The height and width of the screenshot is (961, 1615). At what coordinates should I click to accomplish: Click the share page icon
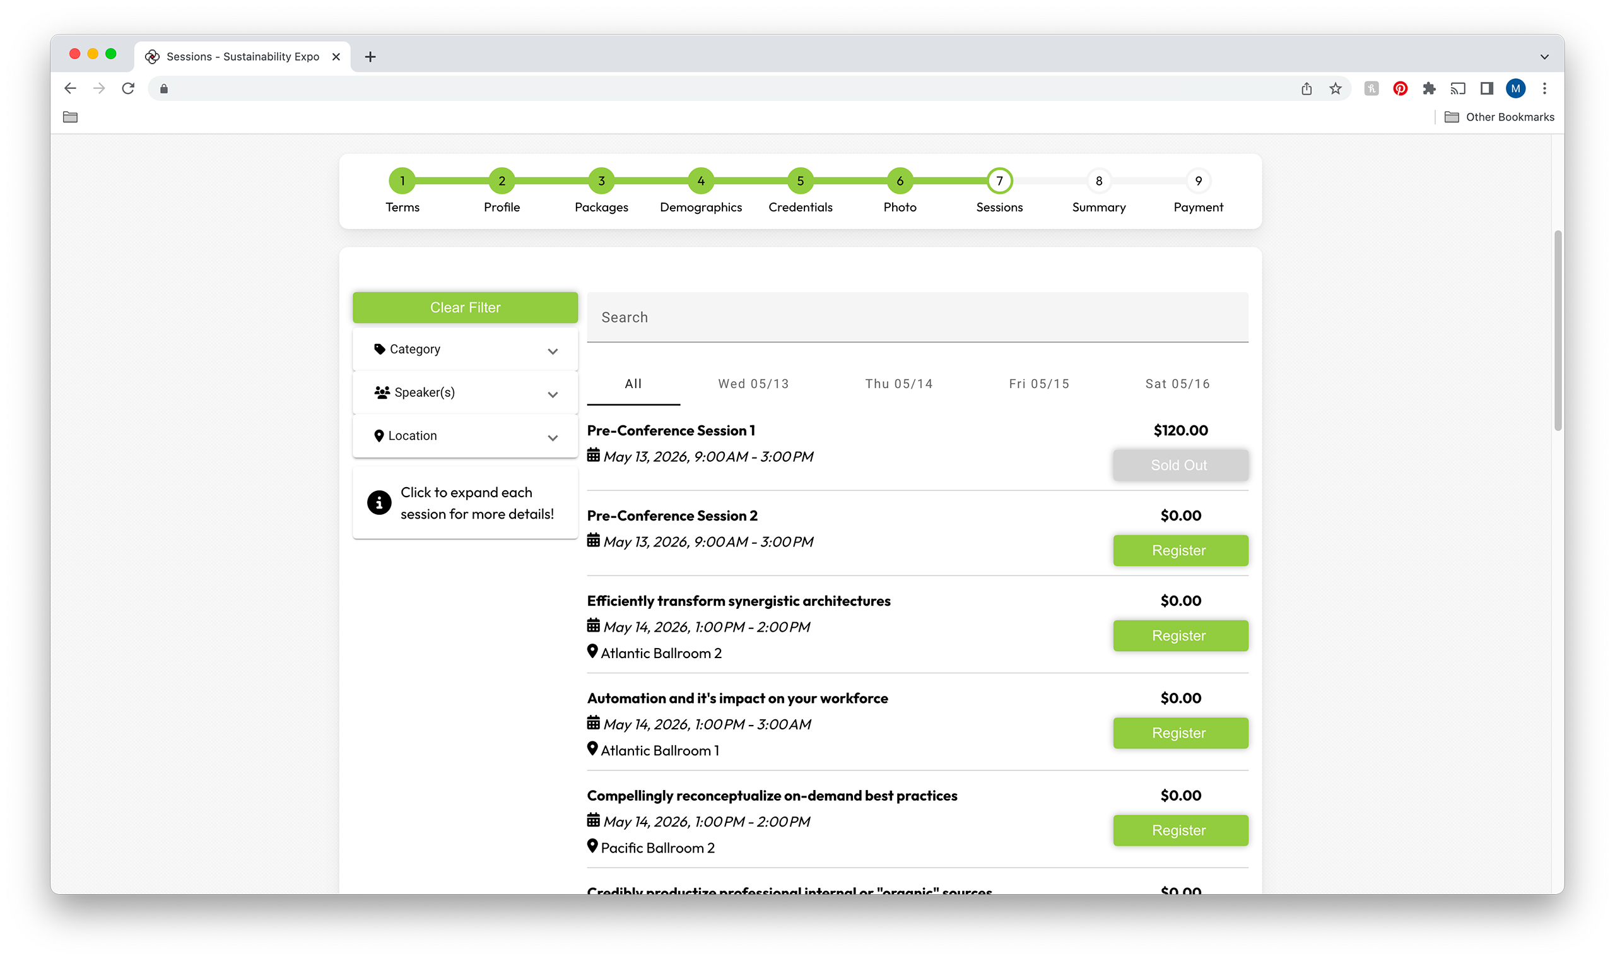click(x=1307, y=89)
